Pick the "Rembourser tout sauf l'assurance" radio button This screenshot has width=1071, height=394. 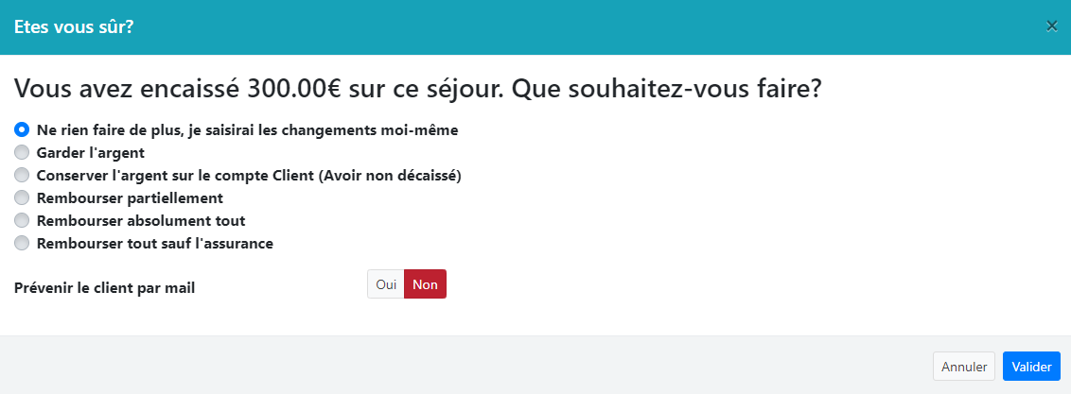coord(22,243)
